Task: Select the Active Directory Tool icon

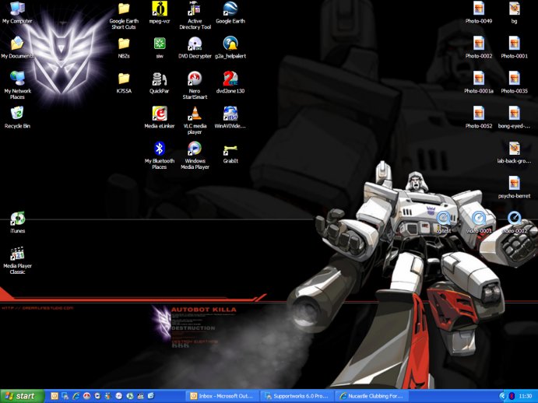Action: coord(195,9)
